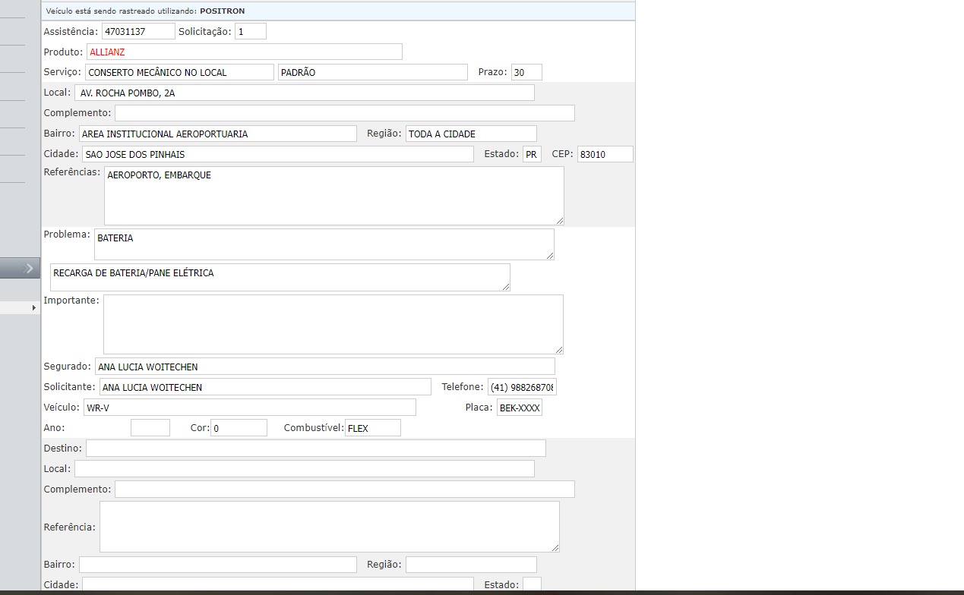The width and height of the screenshot is (964, 595).
Task: Focus the empty destination Cidade field
Action: click(x=278, y=585)
